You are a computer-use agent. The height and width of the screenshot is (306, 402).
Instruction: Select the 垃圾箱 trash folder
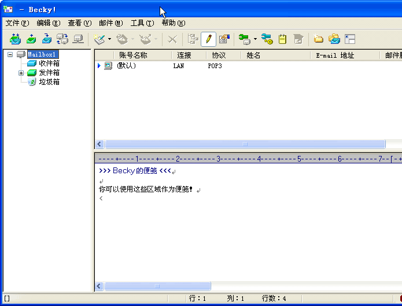49,82
